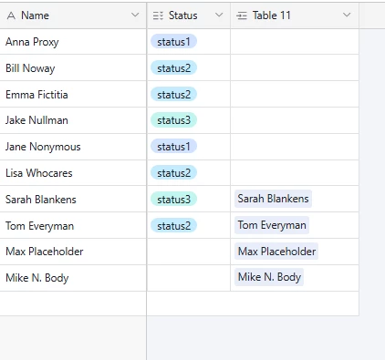The height and width of the screenshot is (360, 385).
Task: Click the text-type icon in Name header
Action: point(11,15)
